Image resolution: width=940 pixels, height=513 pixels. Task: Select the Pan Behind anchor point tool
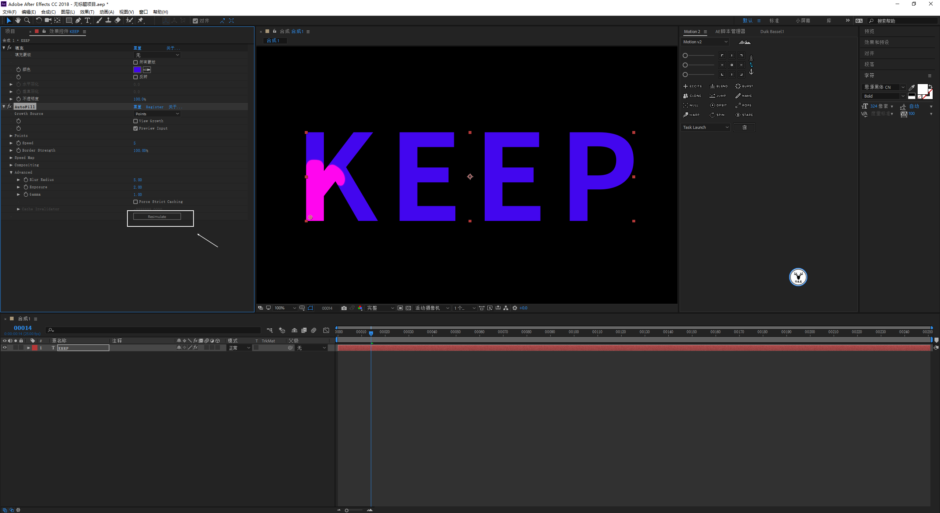[x=58, y=21]
